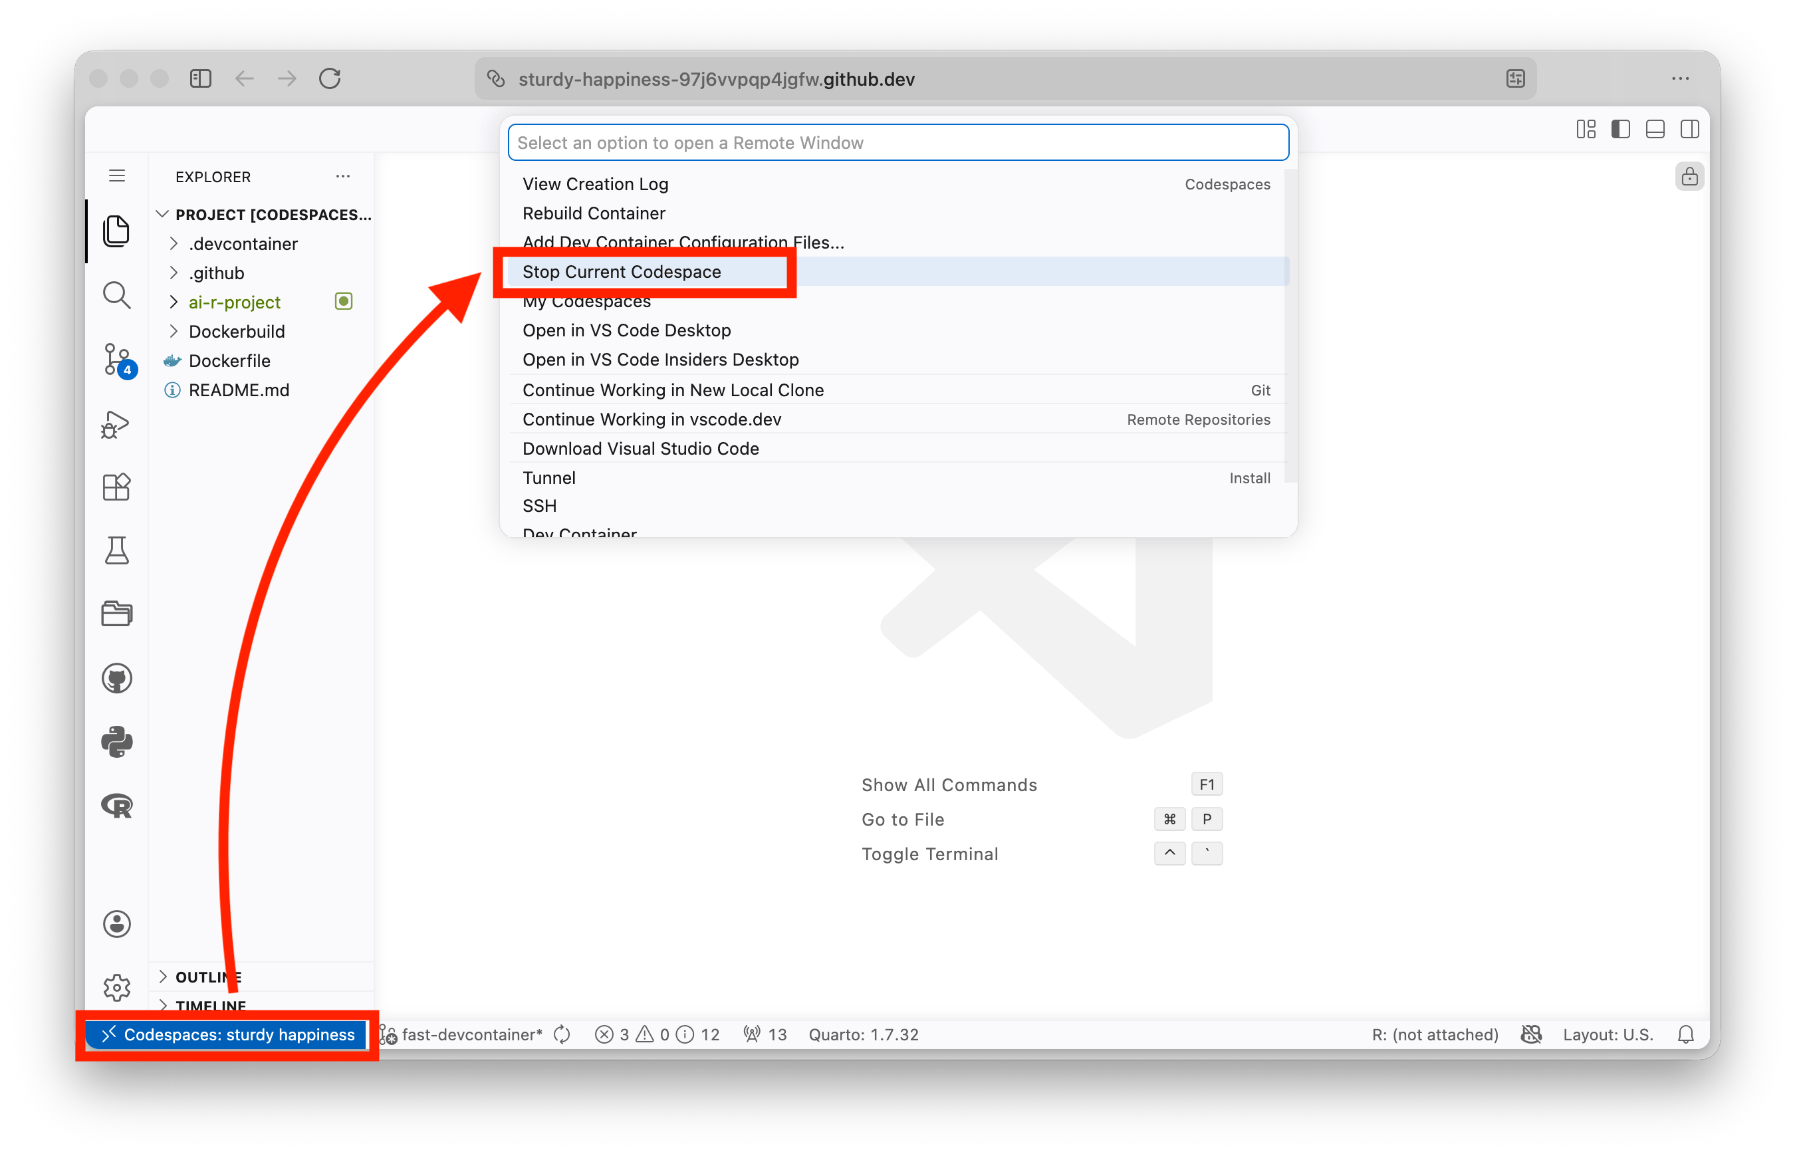Click the fast-devcontainer* branch status
Screen dimensions: 1795x1158
point(462,1034)
